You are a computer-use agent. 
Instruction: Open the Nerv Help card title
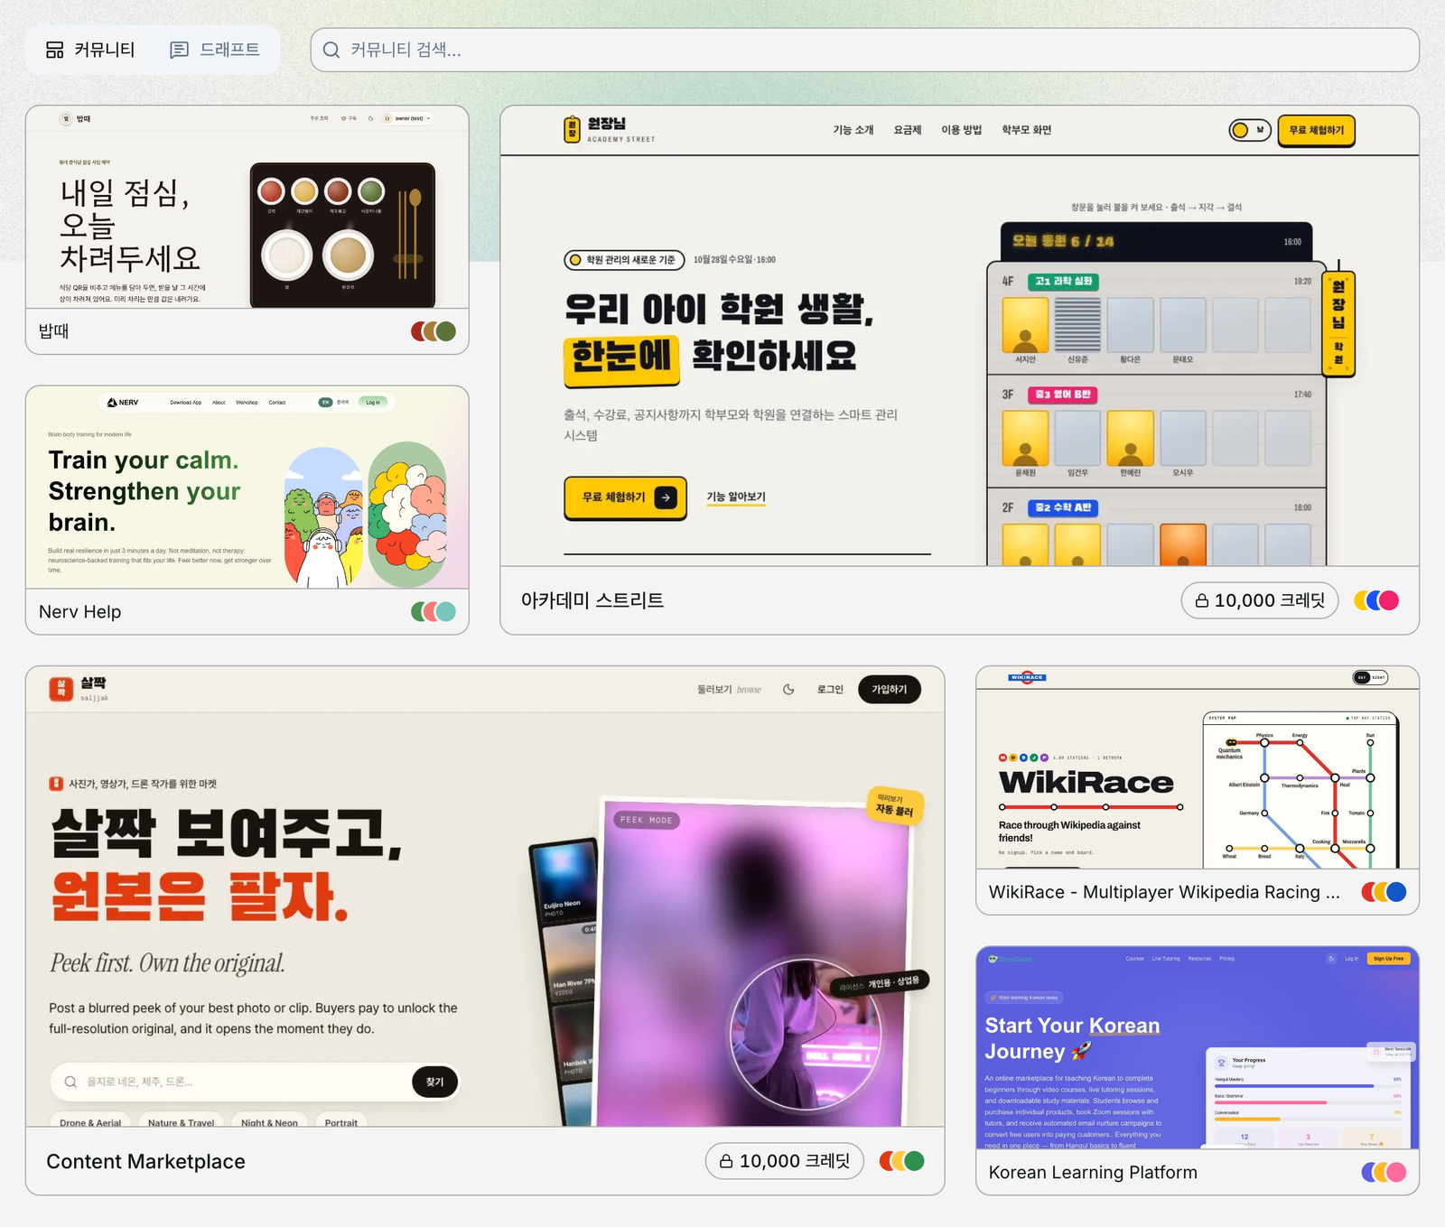80,612
